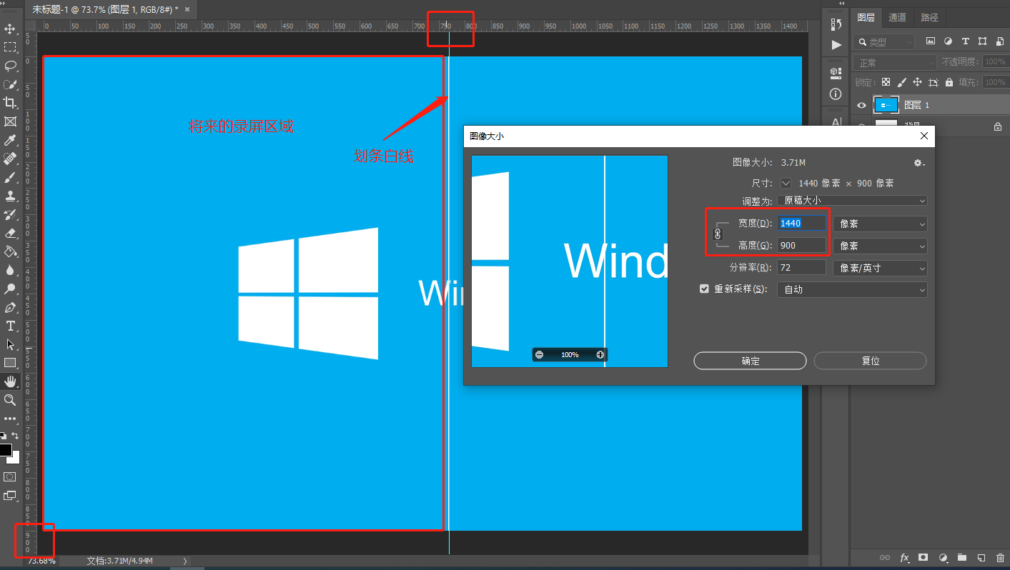
Task: Switch to the 图层 tab
Action: [x=866, y=18]
